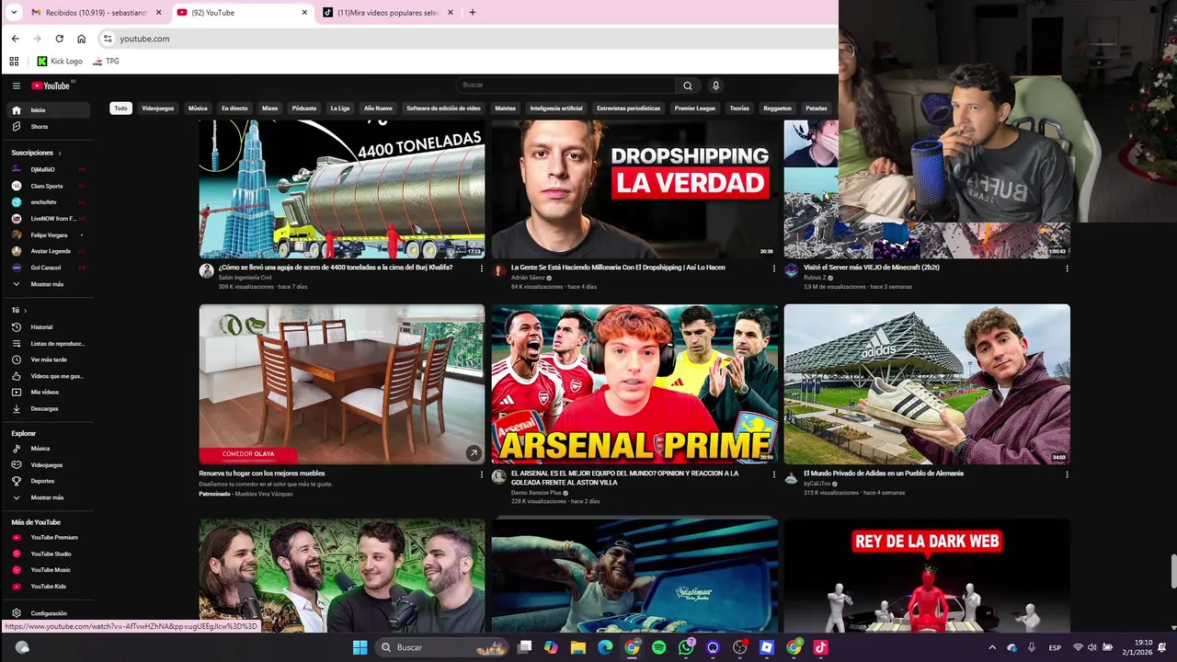
Task: Open Mis videos in the sidebar
Action: pyautogui.click(x=49, y=392)
